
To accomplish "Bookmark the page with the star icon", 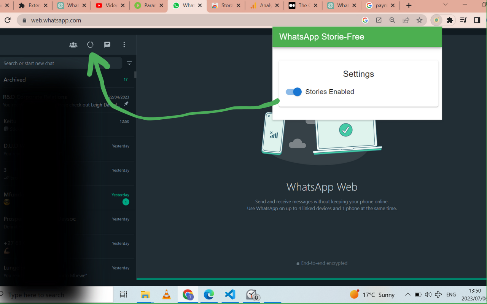I will pyautogui.click(x=419, y=20).
